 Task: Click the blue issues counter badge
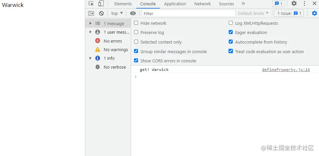point(278,4)
